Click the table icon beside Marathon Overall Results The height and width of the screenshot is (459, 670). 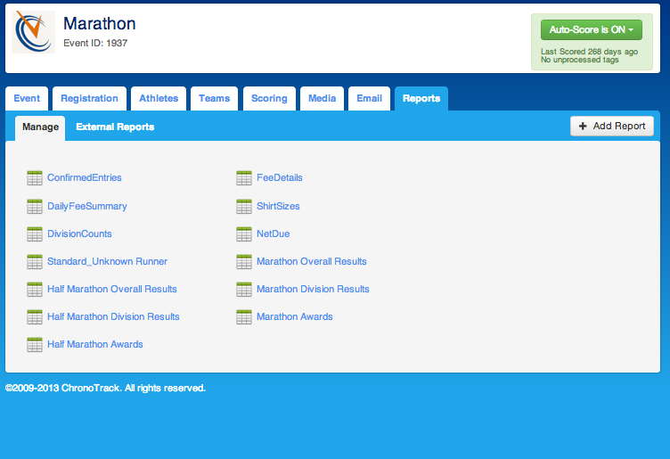[x=244, y=261]
